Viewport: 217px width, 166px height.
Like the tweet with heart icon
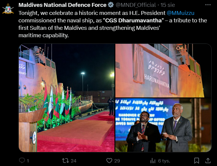(x=109, y=161)
